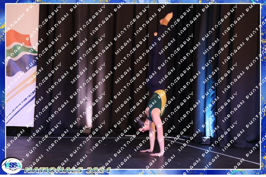Click the "NATIONALS 2024" caption text
The width and height of the screenshot is (266, 177).
[x=67, y=170]
